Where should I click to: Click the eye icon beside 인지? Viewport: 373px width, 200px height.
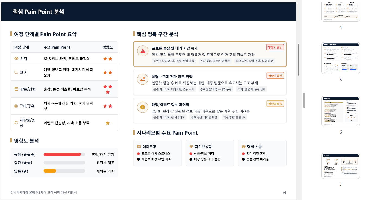[x=16, y=58]
